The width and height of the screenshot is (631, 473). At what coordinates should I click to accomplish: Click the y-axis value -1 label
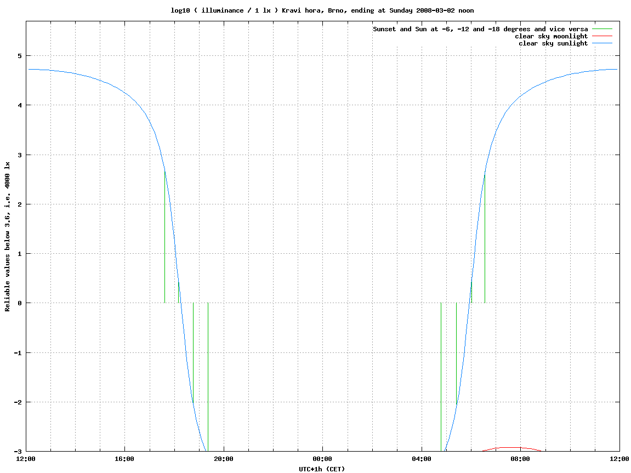tap(18, 353)
